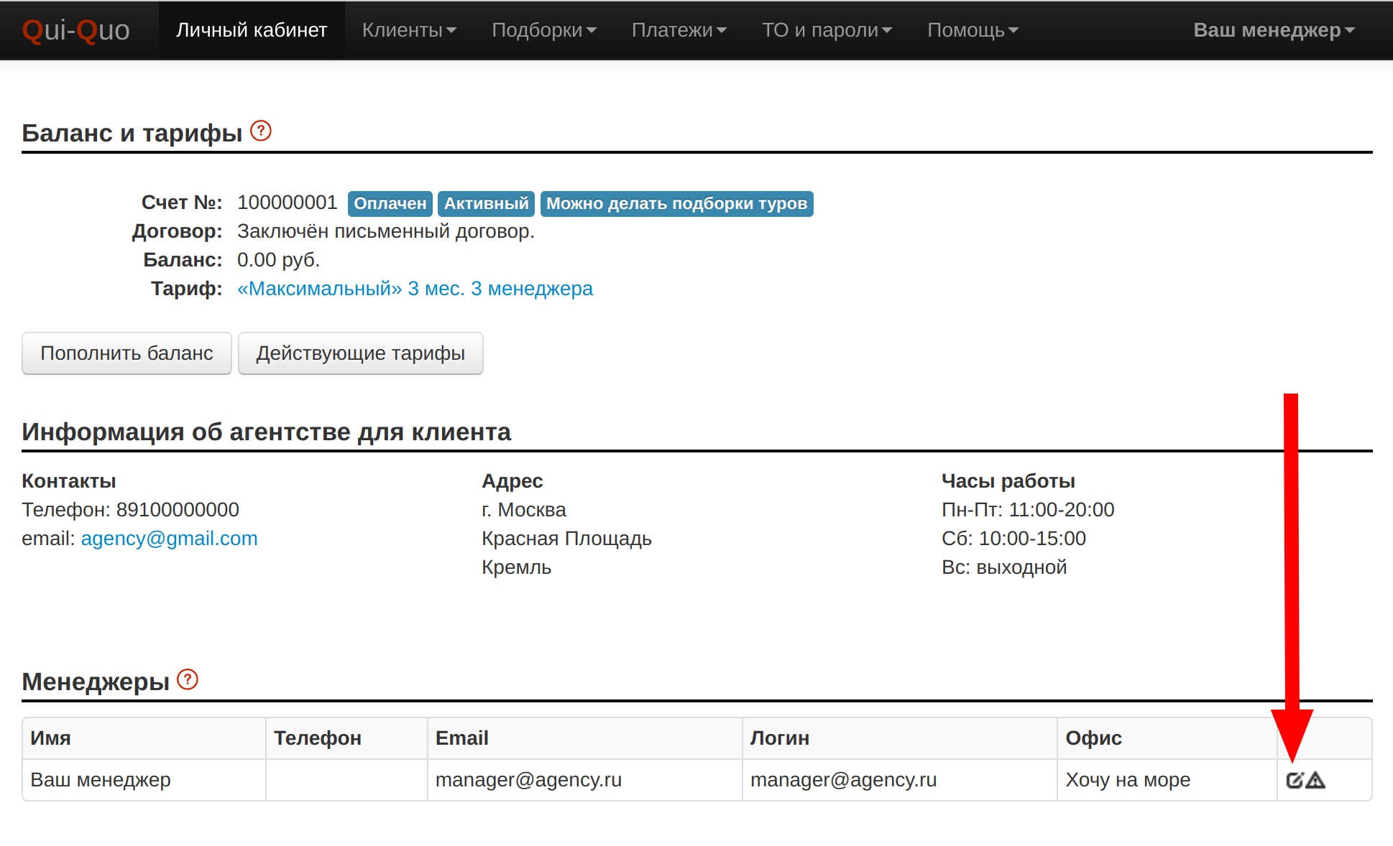Open the Платежи dropdown menu

679,30
